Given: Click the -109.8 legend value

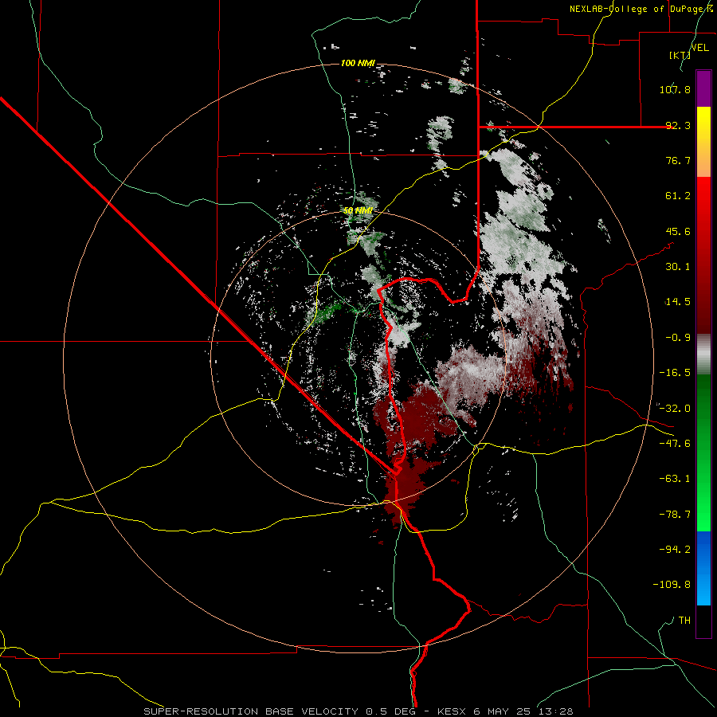Looking at the screenshot, I should click(672, 585).
